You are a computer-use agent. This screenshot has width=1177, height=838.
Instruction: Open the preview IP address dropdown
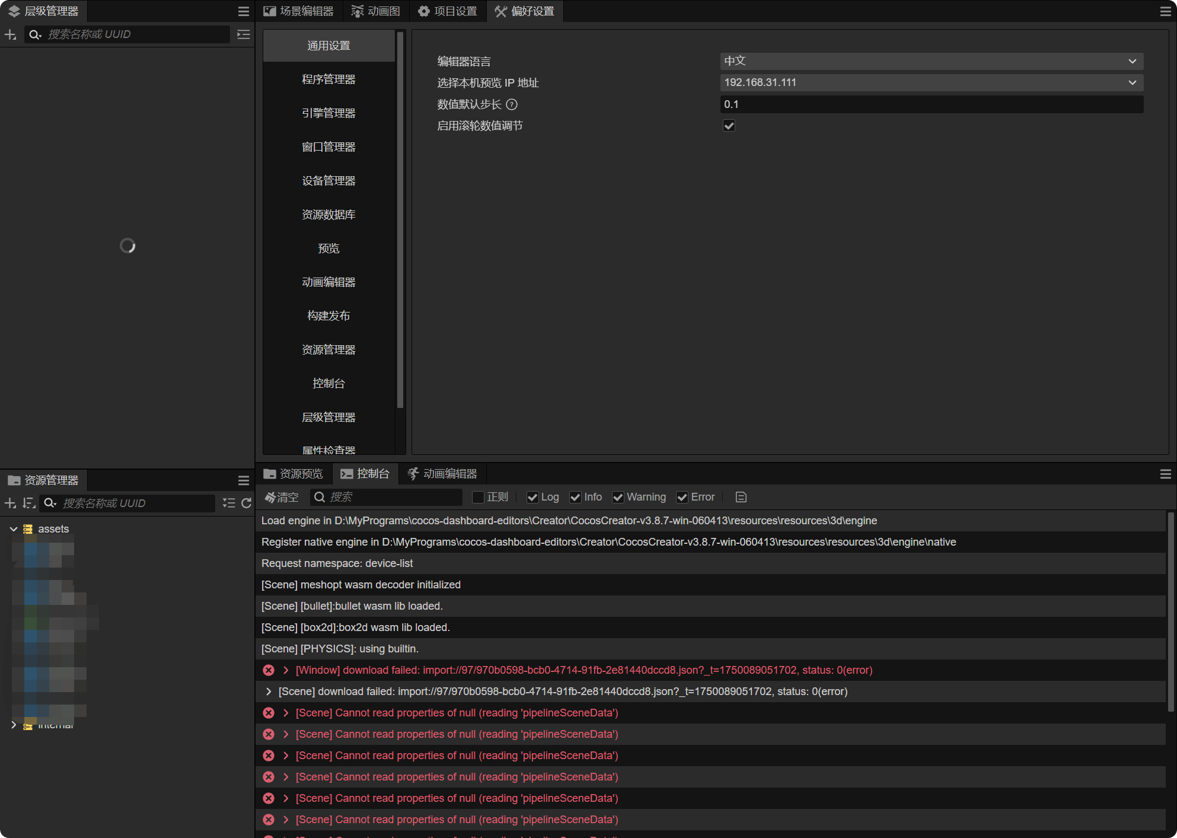tap(931, 82)
